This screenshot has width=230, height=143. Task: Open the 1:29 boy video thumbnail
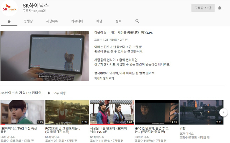[22, 112]
